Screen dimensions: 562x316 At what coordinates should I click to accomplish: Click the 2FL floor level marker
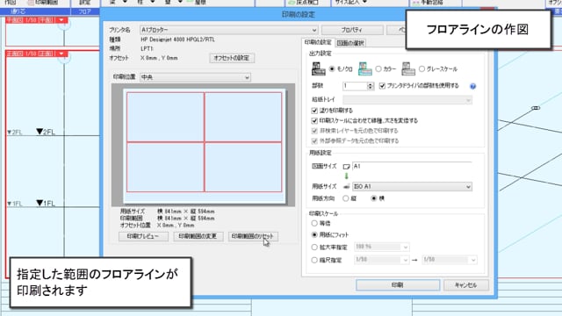tap(45, 132)
